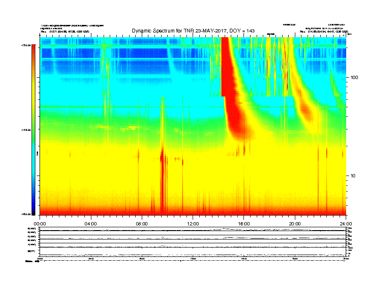The image size is (373, 288).
Task: Click the 20:00 time axis label
Action: coord(295,224)
